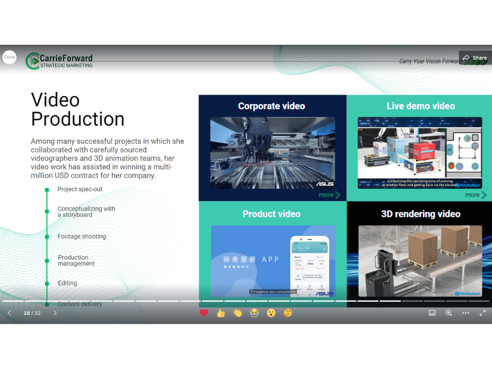React with the clapping hands emoji
Image resolution: width=492 pixels, height=369 pixels.
pyautogui.click(x=238, y=313)
